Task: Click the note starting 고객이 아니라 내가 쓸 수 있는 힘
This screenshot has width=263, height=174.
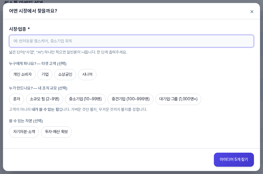Action: pyautogui.click(x=78, y=110)
